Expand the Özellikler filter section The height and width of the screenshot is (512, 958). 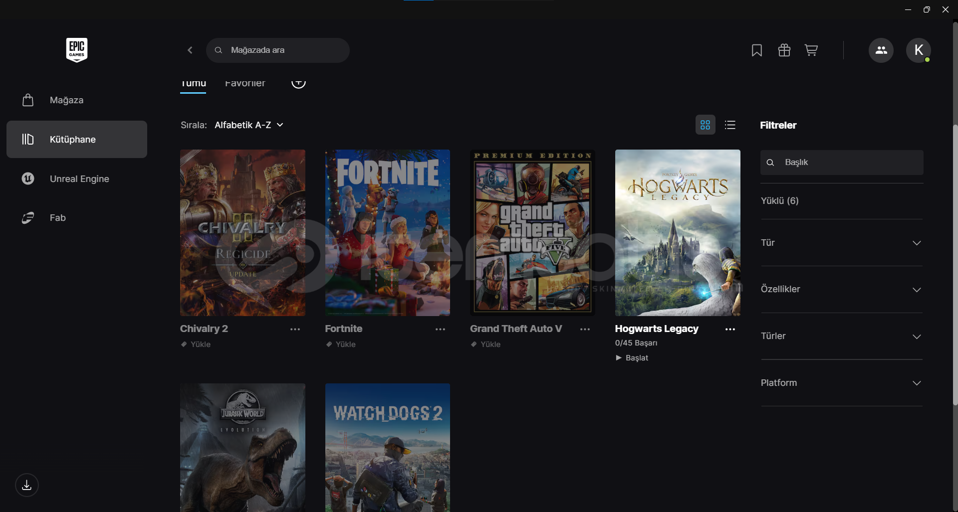click(841, 289)
